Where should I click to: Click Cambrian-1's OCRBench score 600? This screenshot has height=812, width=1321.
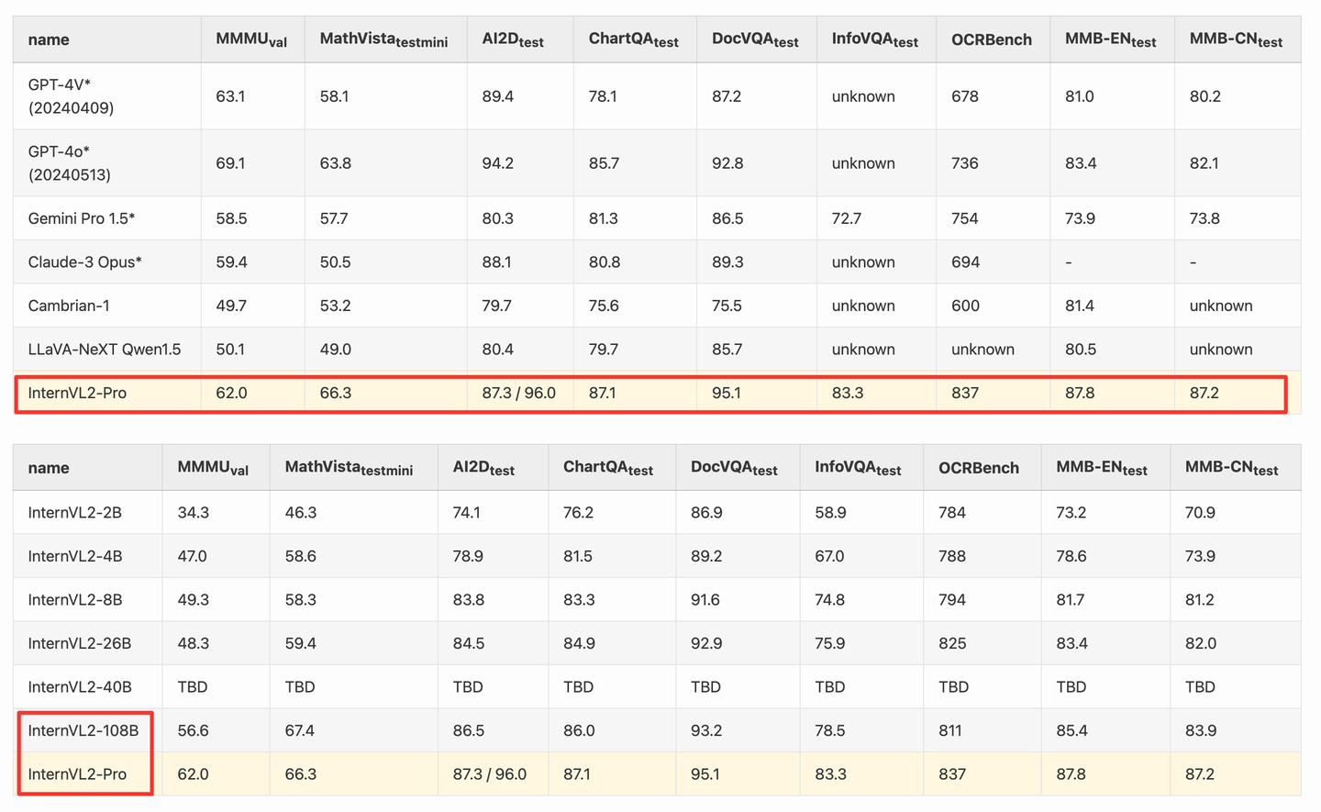point(965,306)
